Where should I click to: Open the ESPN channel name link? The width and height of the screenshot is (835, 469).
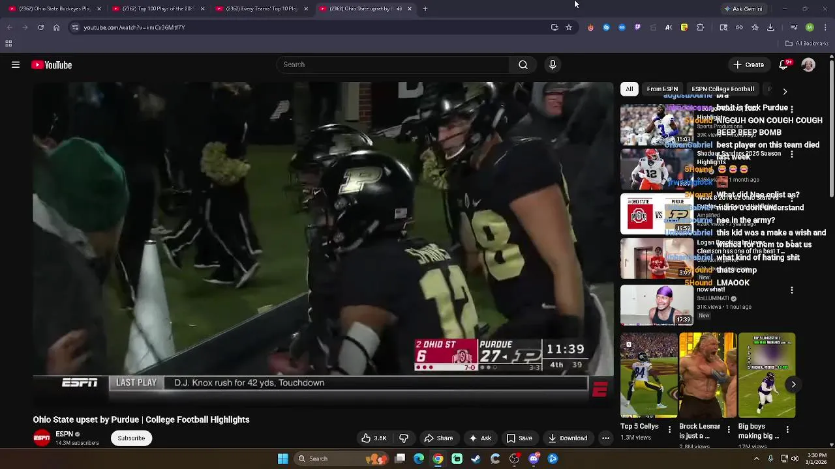[x=64, y=434]
